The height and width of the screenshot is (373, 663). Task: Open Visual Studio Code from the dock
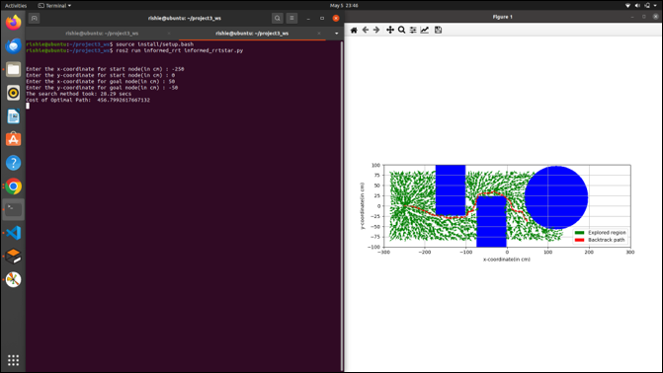click(14, 233)
